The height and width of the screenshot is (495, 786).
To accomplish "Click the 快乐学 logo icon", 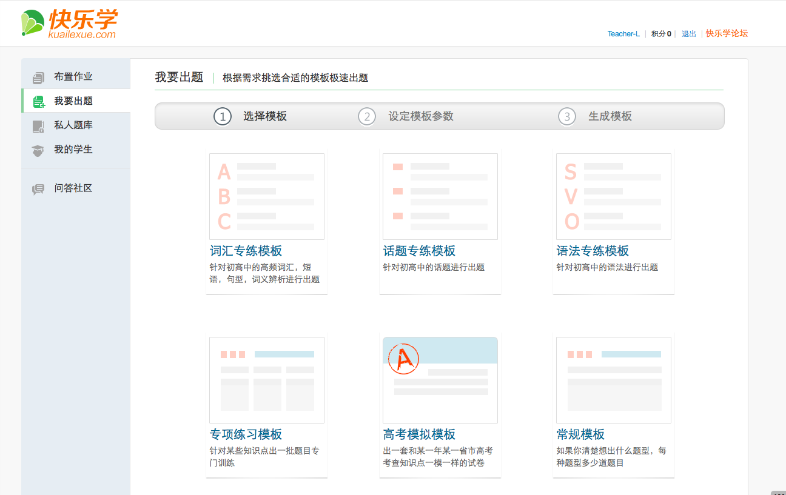I will tap(32, 23).
